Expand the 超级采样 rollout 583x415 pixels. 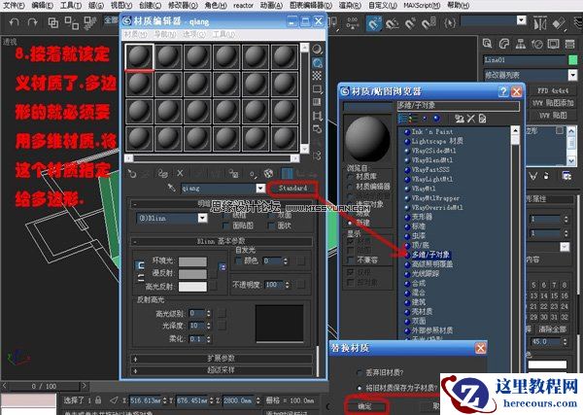[x=222, y=370]
